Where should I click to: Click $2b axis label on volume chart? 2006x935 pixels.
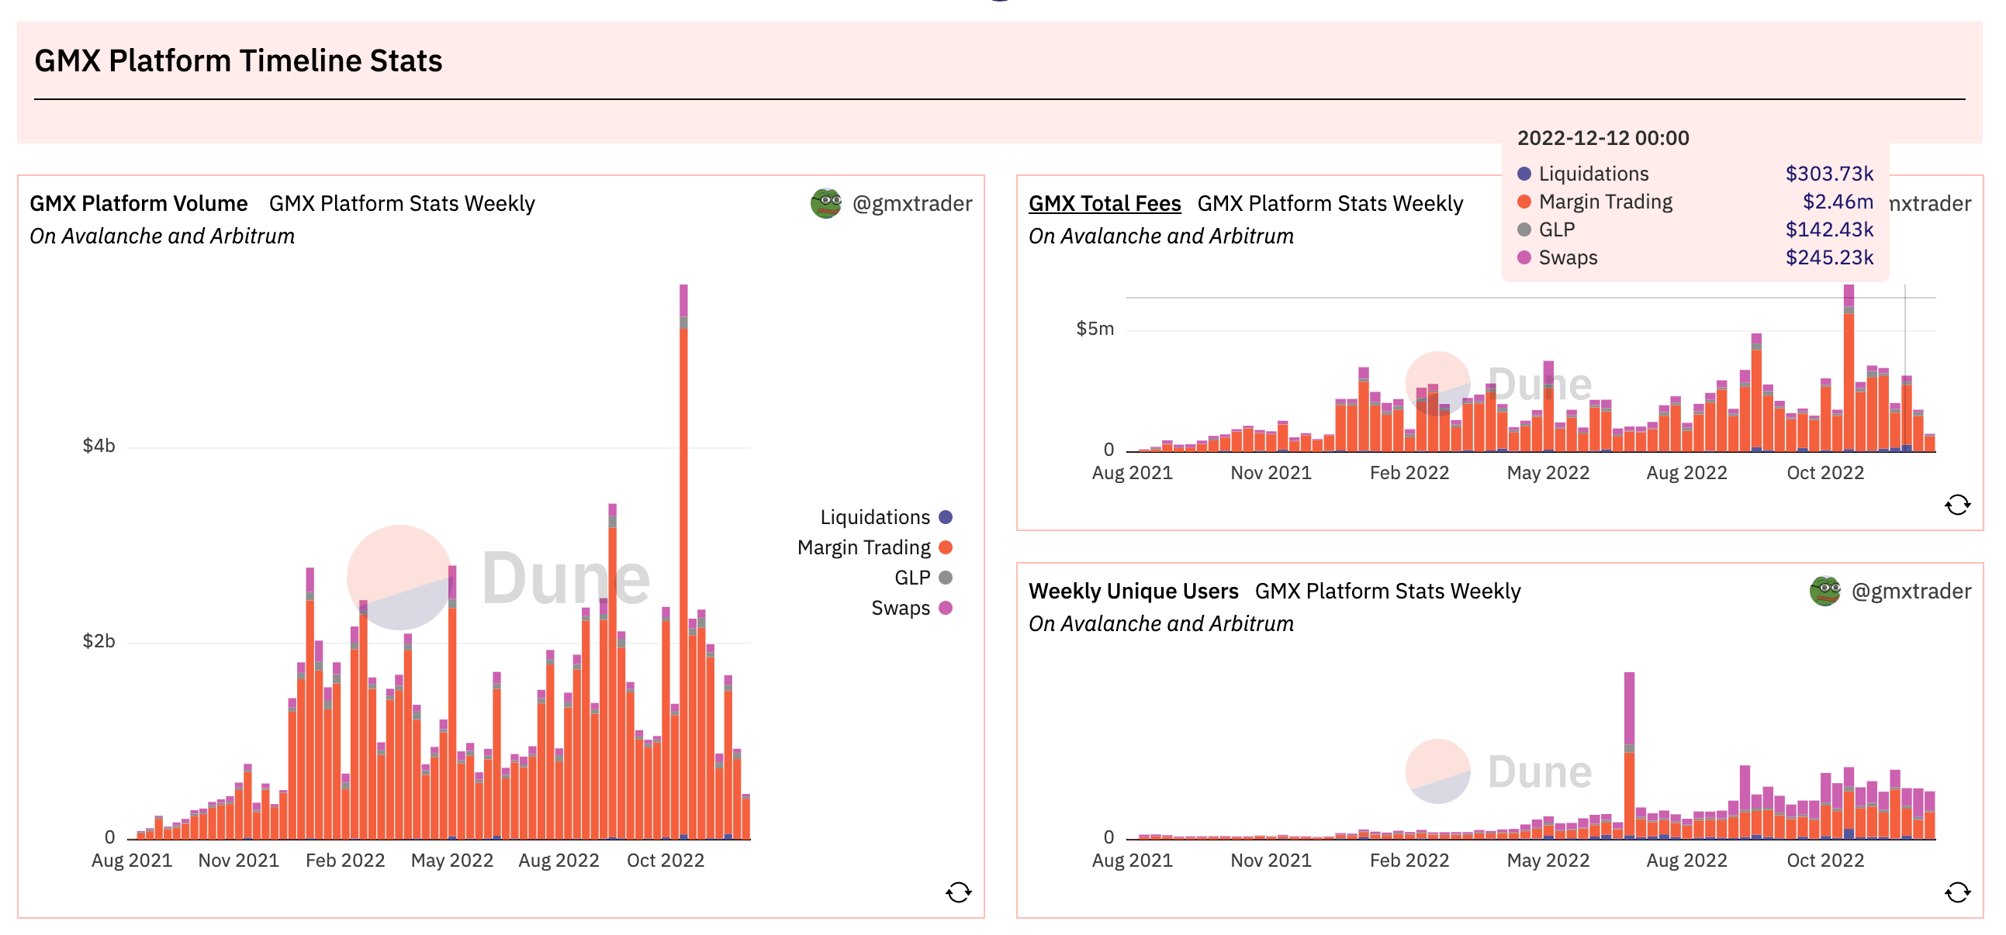(99, 642)
